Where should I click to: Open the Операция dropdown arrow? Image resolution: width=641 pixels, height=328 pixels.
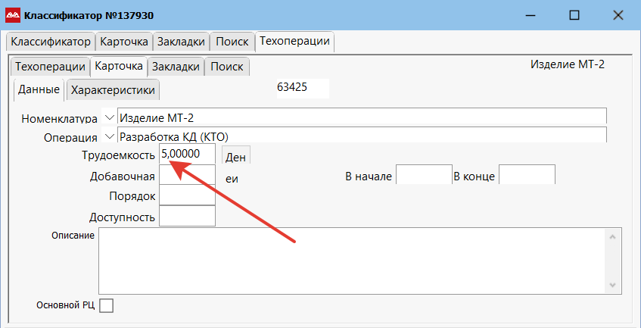110,136
